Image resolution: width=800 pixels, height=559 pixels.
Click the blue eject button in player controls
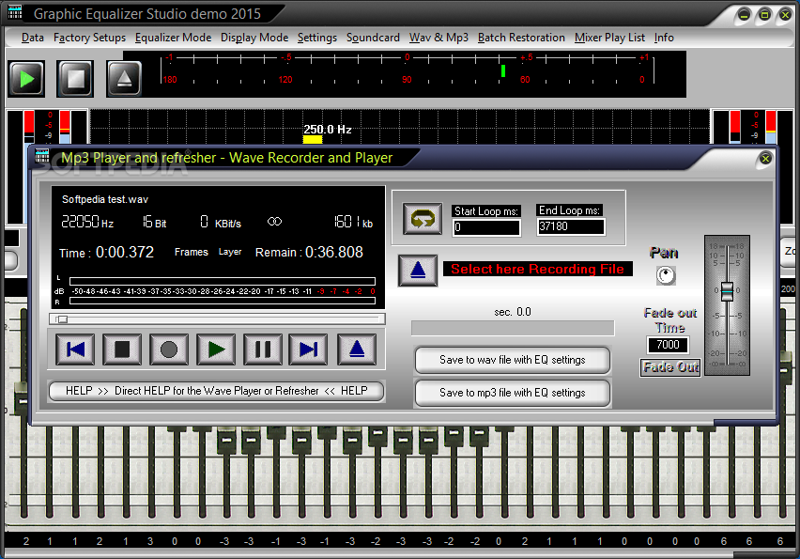pos(357,349)
